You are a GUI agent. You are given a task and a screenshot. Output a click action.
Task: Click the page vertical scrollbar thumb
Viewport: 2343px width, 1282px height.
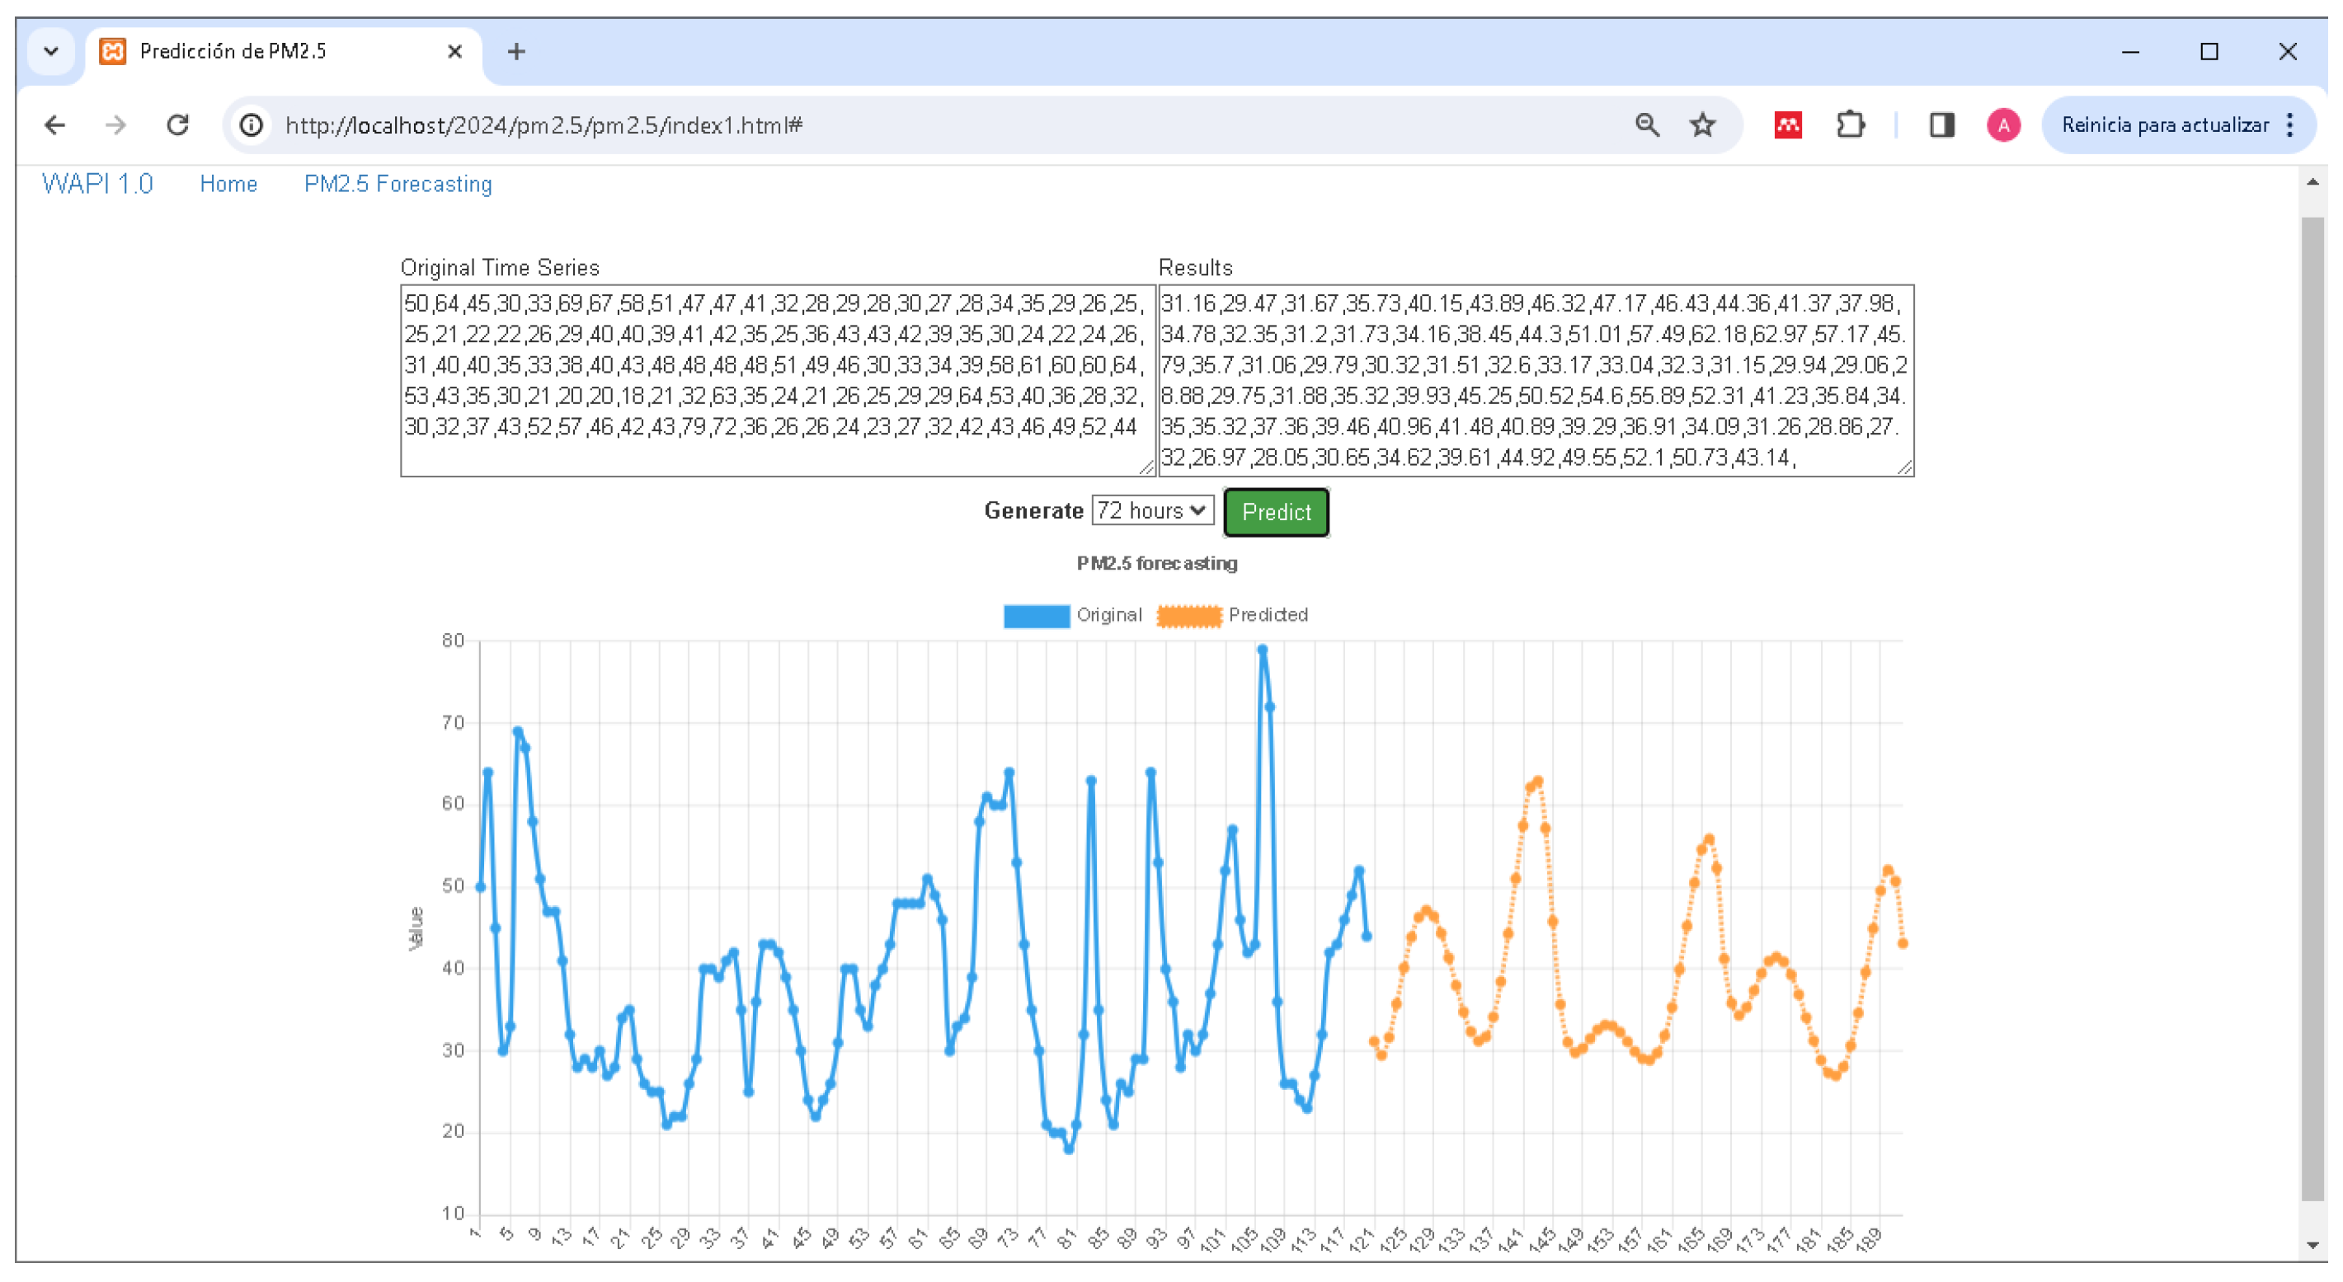click(2312, 709)
